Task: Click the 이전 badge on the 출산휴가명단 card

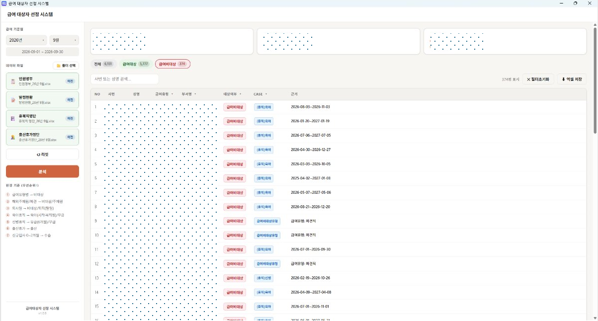Action: [x=71, y=137]
